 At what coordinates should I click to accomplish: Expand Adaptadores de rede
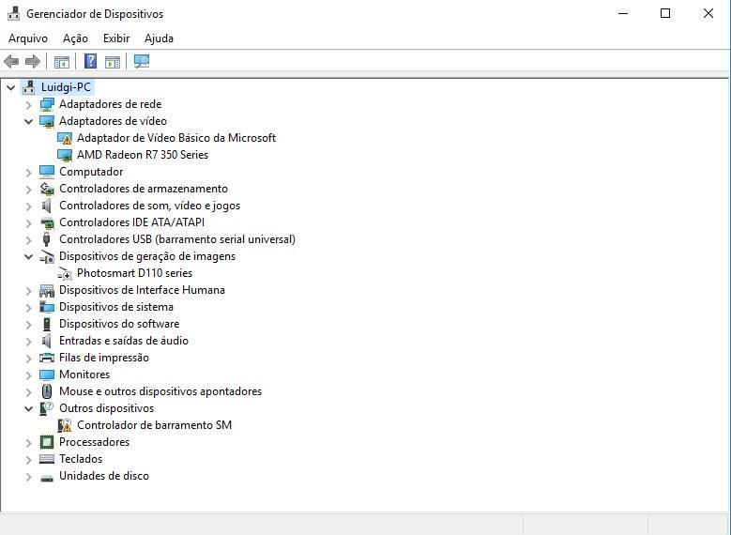(x=28, y=104)
